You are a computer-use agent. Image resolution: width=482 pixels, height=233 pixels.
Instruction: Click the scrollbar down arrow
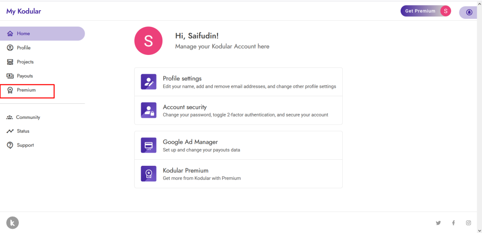click(x=479, y=230)
